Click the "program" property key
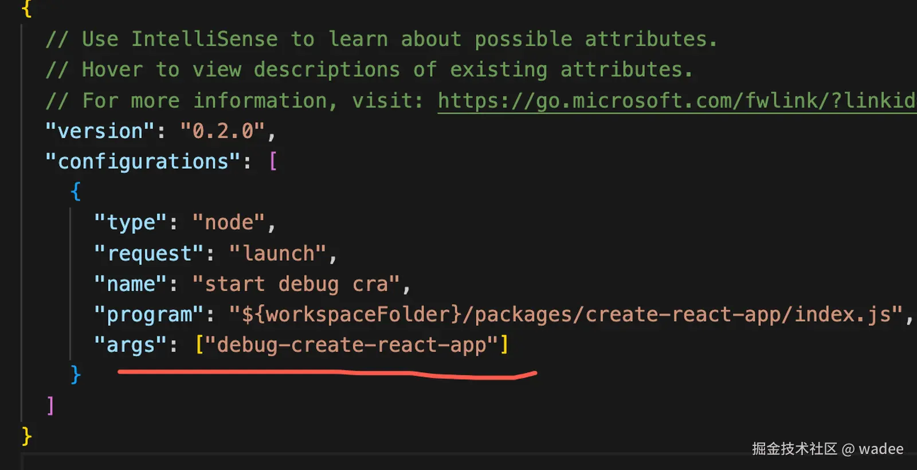Viewport: 917px width, 470px height. click(x=149, y=314)
